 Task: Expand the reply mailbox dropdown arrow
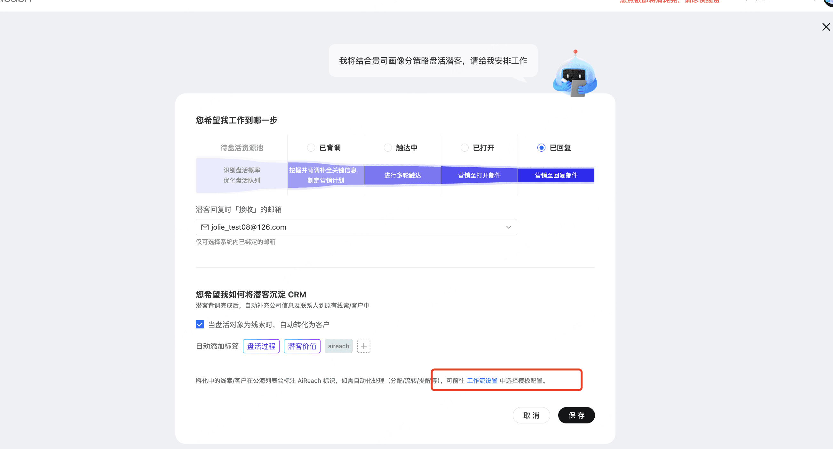point(508,227)
